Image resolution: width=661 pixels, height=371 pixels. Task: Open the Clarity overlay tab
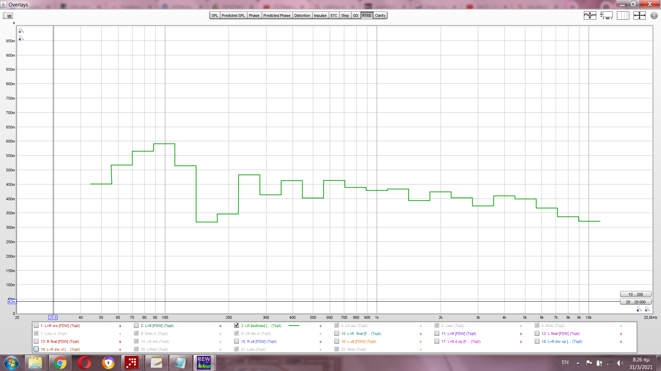tap(380, 15)
